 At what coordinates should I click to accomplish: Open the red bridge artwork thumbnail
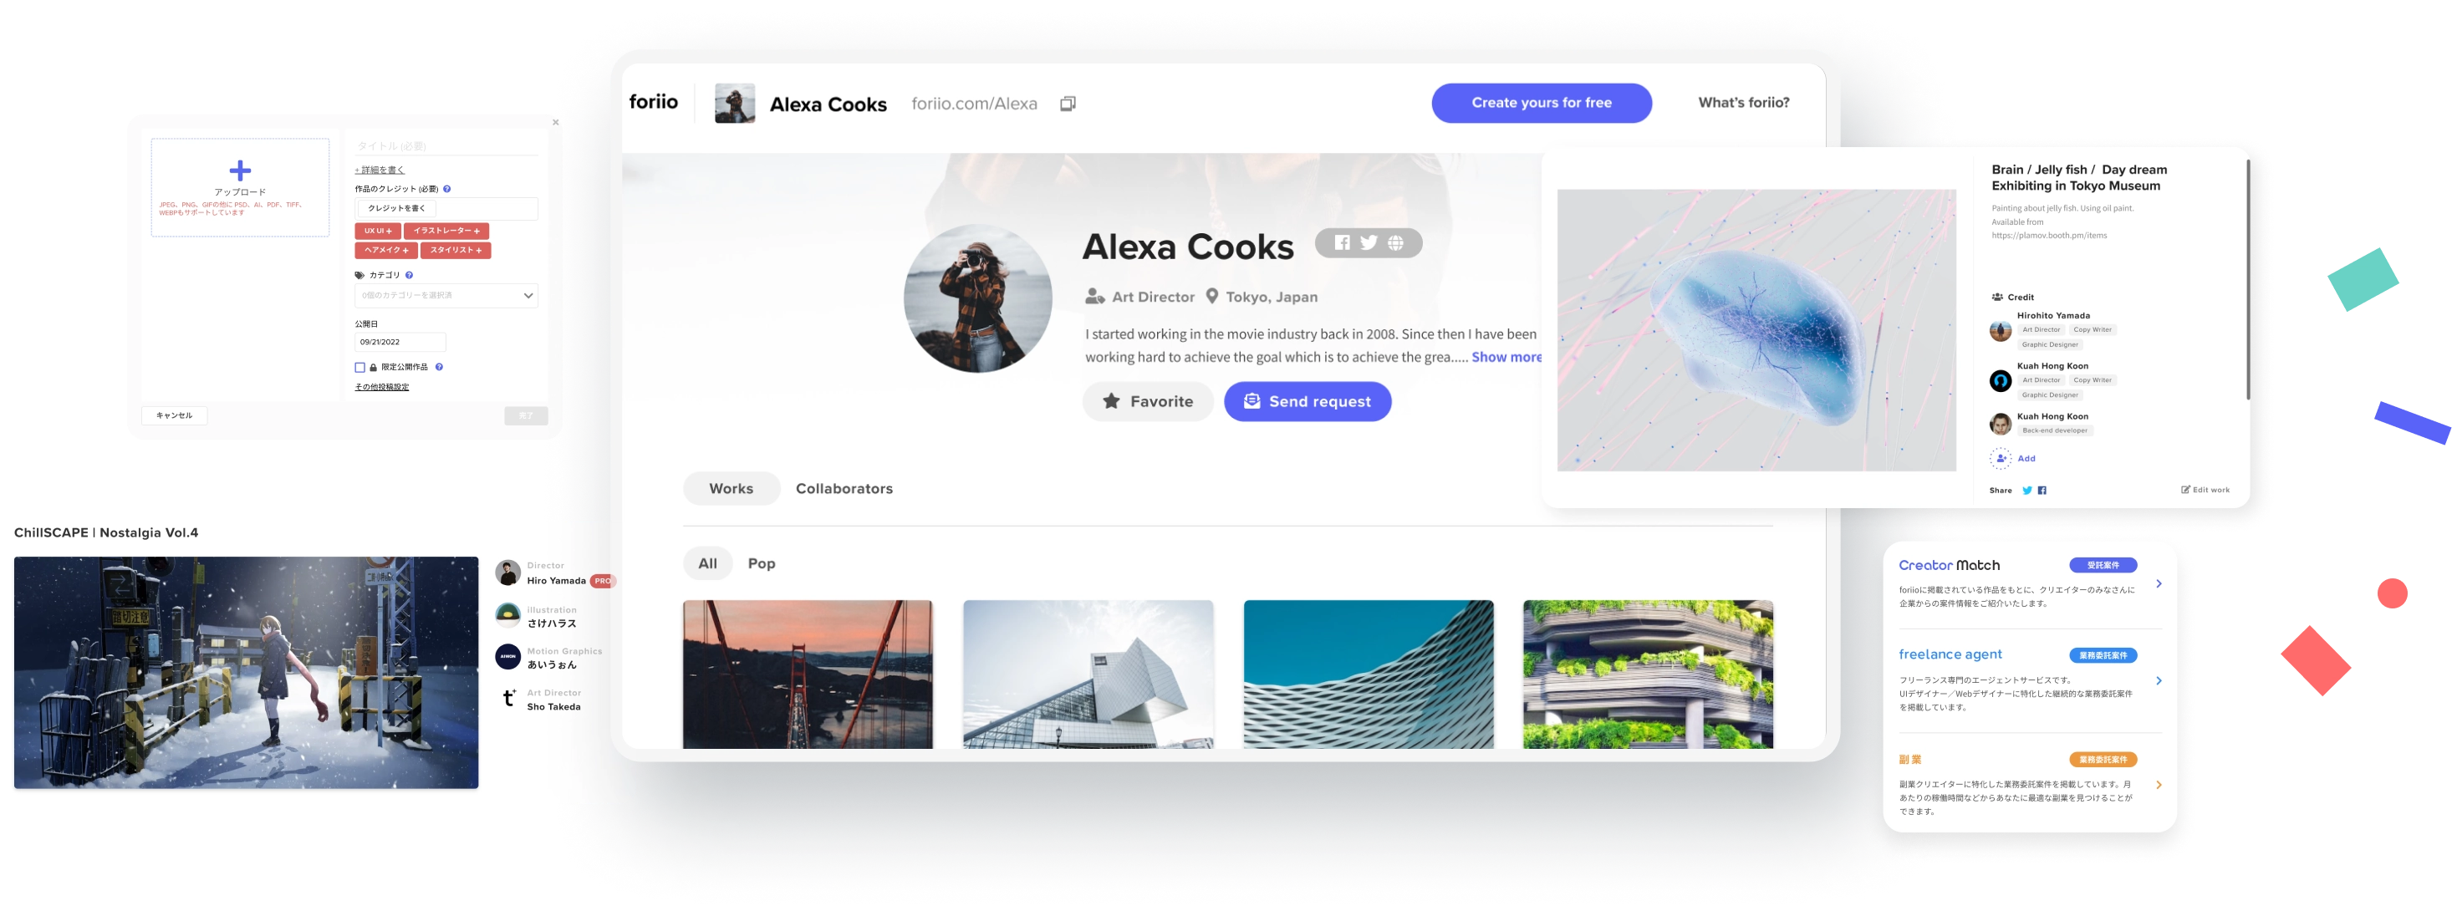point(808,674)
